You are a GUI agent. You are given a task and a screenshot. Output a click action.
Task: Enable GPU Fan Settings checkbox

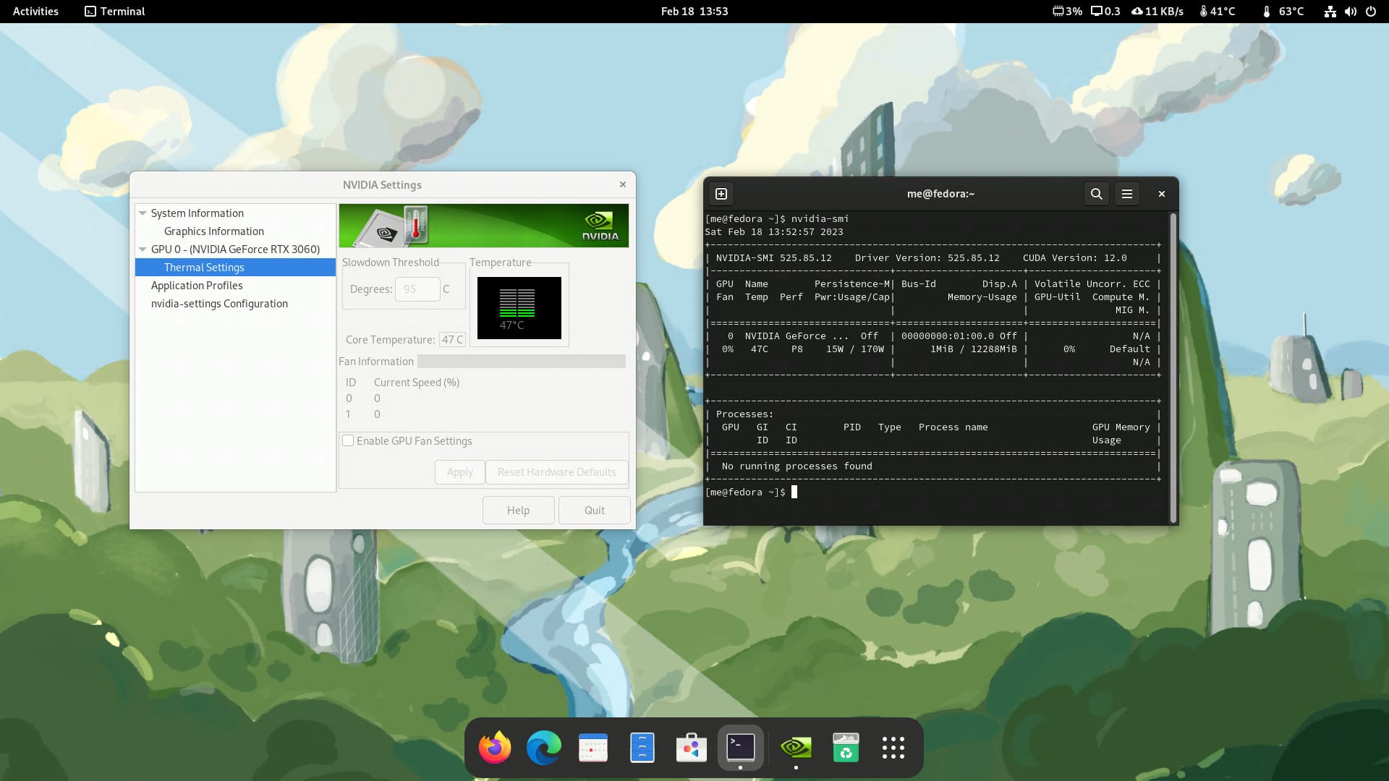click(348, 440)
